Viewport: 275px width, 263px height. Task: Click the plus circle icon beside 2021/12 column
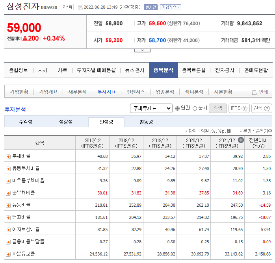click(241, 140)
